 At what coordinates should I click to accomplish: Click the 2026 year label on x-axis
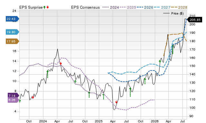(154, 121)
